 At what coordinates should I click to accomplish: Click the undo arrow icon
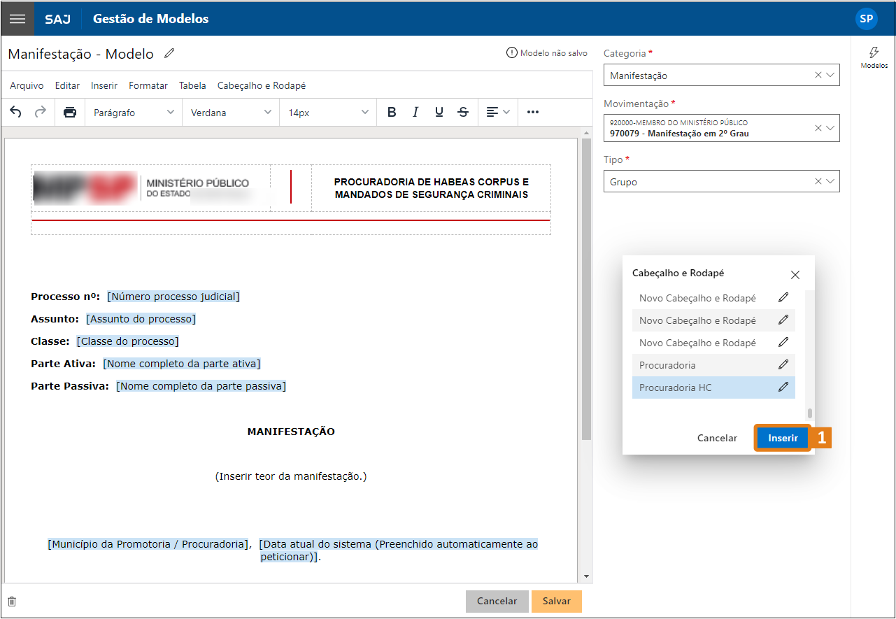[15, 112]
